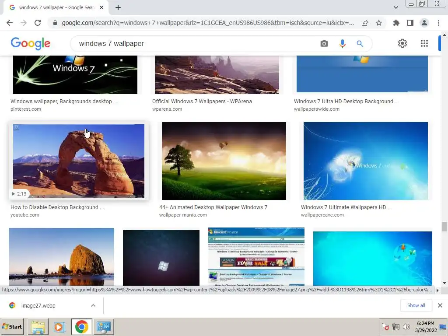Viewport: 448px width, 336px height.
Task: Toggle the Chrome side panel
Action: 410,23
